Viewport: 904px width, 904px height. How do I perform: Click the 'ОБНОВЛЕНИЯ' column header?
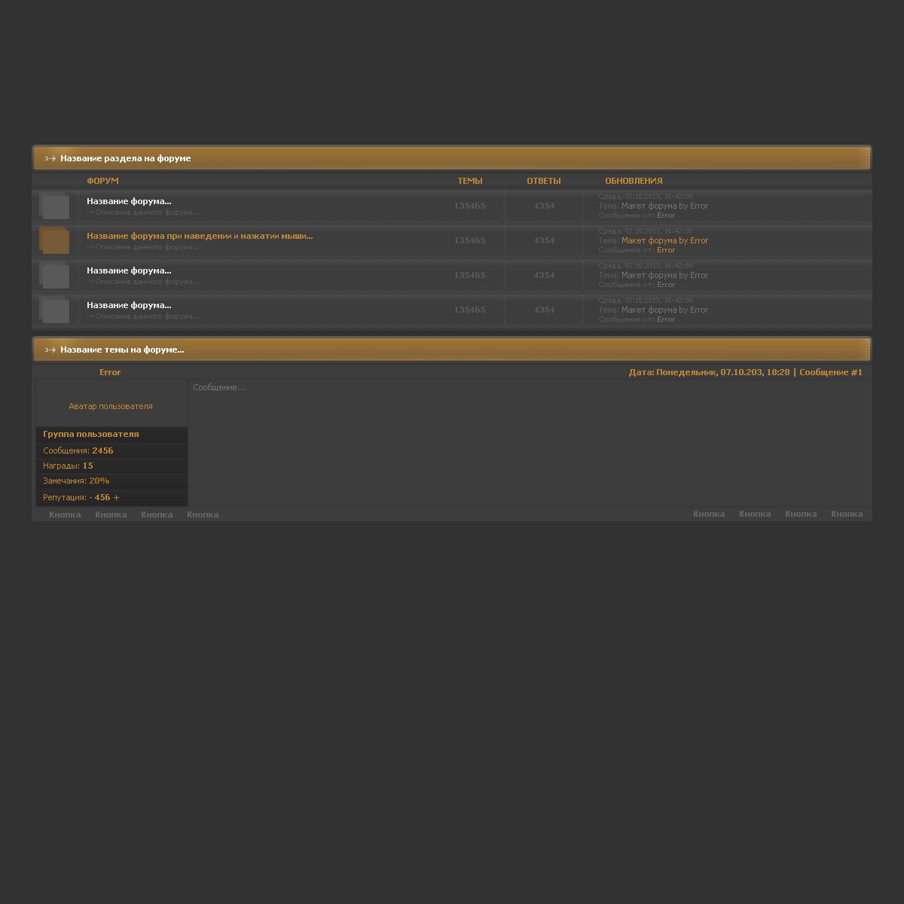coord(634,181)
